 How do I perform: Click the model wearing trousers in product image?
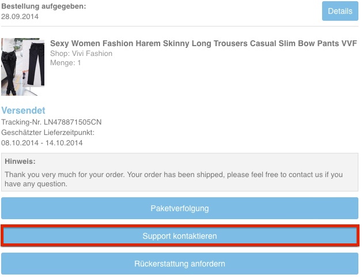[9, 67]
